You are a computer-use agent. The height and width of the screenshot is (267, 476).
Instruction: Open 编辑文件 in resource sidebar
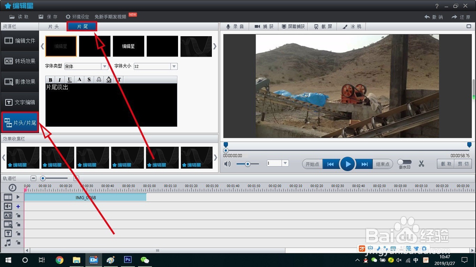tap(20, 40)
